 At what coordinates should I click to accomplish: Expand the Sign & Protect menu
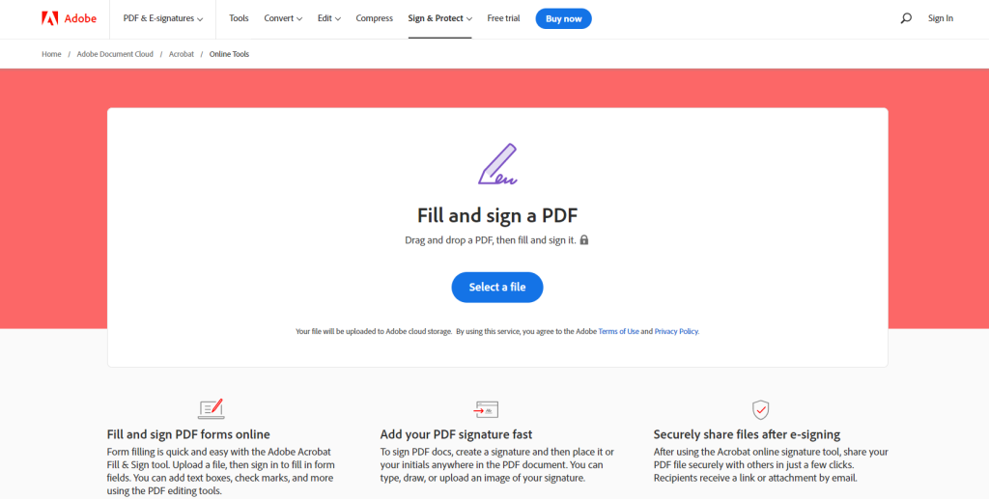[x=440, y=18]
